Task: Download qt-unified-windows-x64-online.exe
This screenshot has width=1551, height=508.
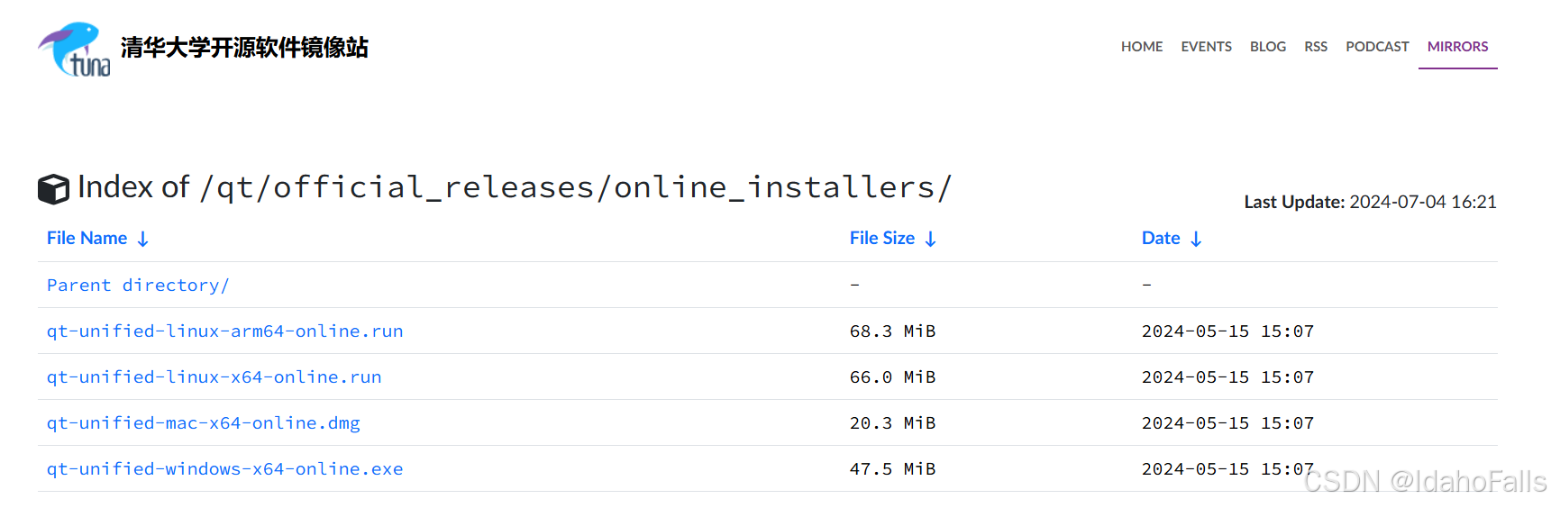Action: coord(224,469)
